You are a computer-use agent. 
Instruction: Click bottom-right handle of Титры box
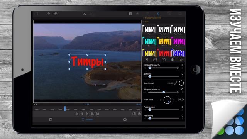pos(105,69)
